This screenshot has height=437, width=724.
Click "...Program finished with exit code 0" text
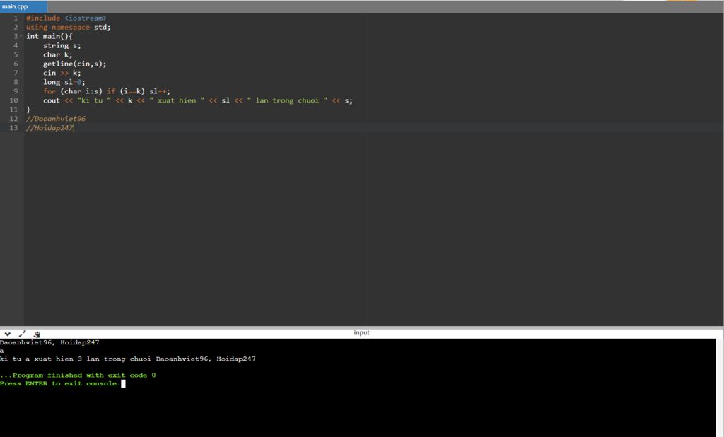pyautogui.click(x=78, y=375)
